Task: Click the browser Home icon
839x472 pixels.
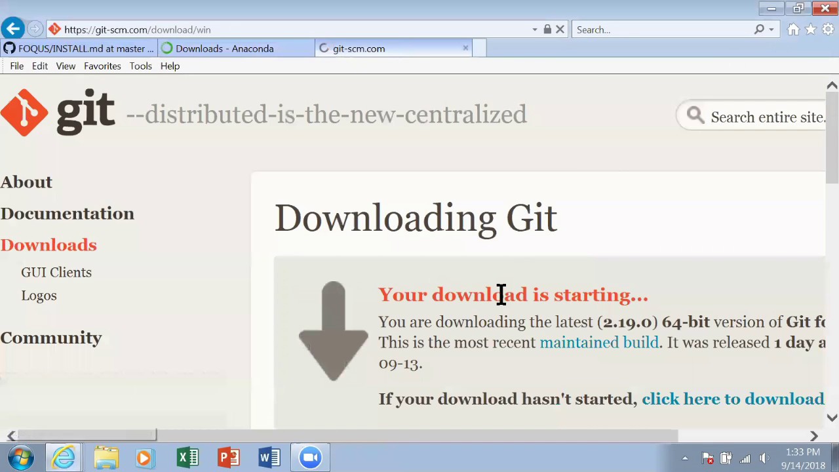Action: (x=794, y=29)
